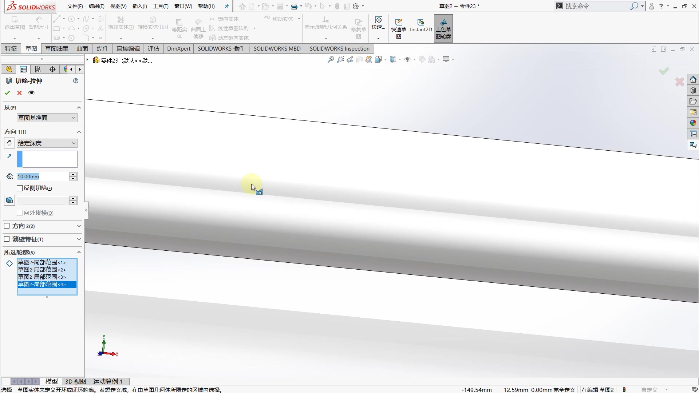Screen dimensions: 699x393
Task: Confirm the 切除-拉伸 feature with green checkmark
Action: pos(7,93)
